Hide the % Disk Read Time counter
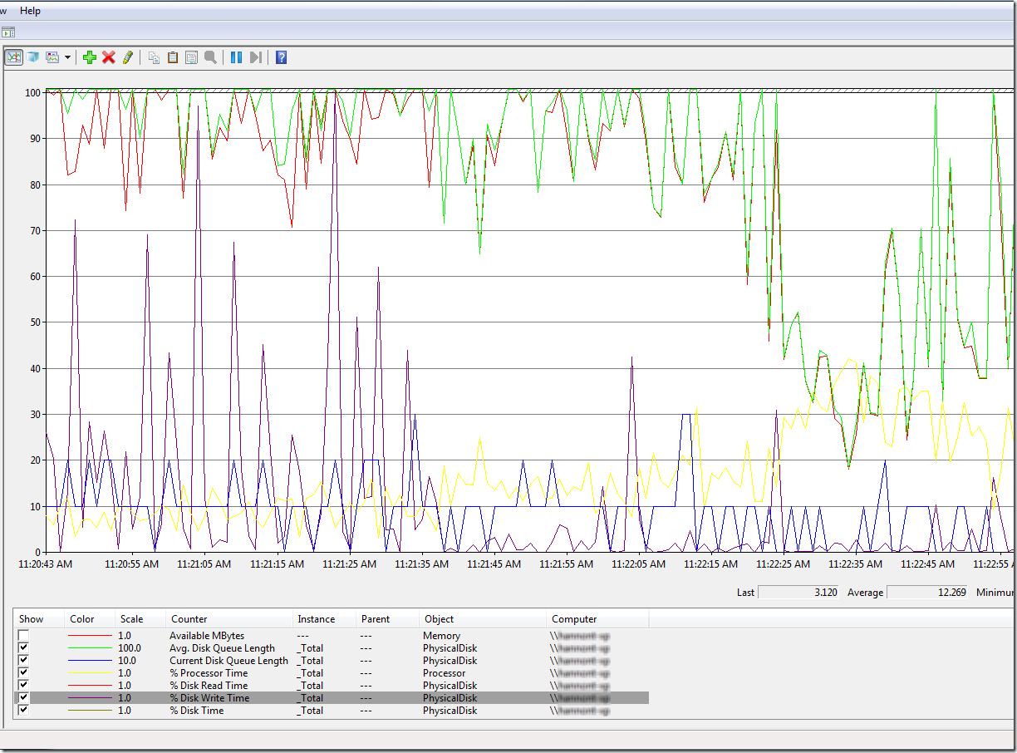This screenshot has width=1017, height=753. click(x=24, y=686)
